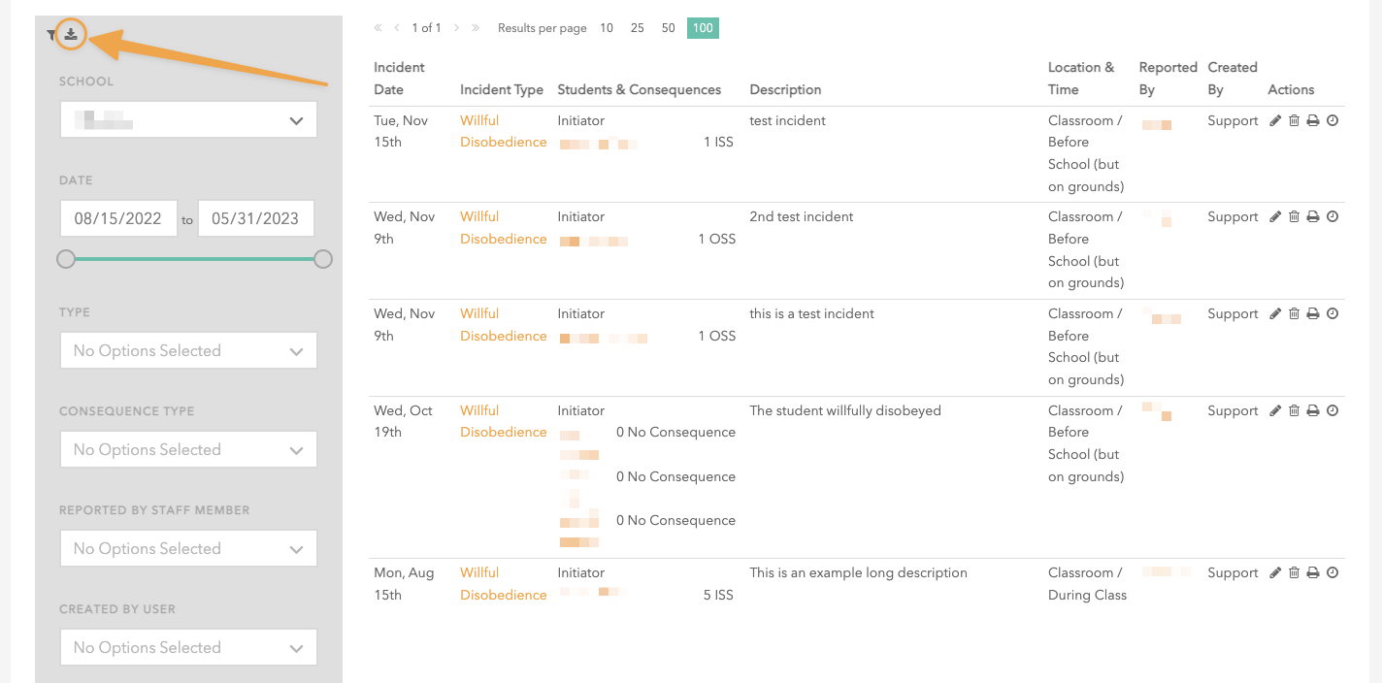Open the Consequence Type dropdown
This screenshot has width=1382, height=683.
[188, 450]
